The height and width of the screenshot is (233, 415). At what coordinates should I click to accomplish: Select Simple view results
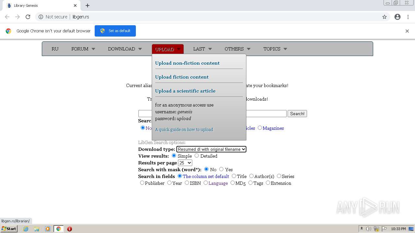point(174,156)
